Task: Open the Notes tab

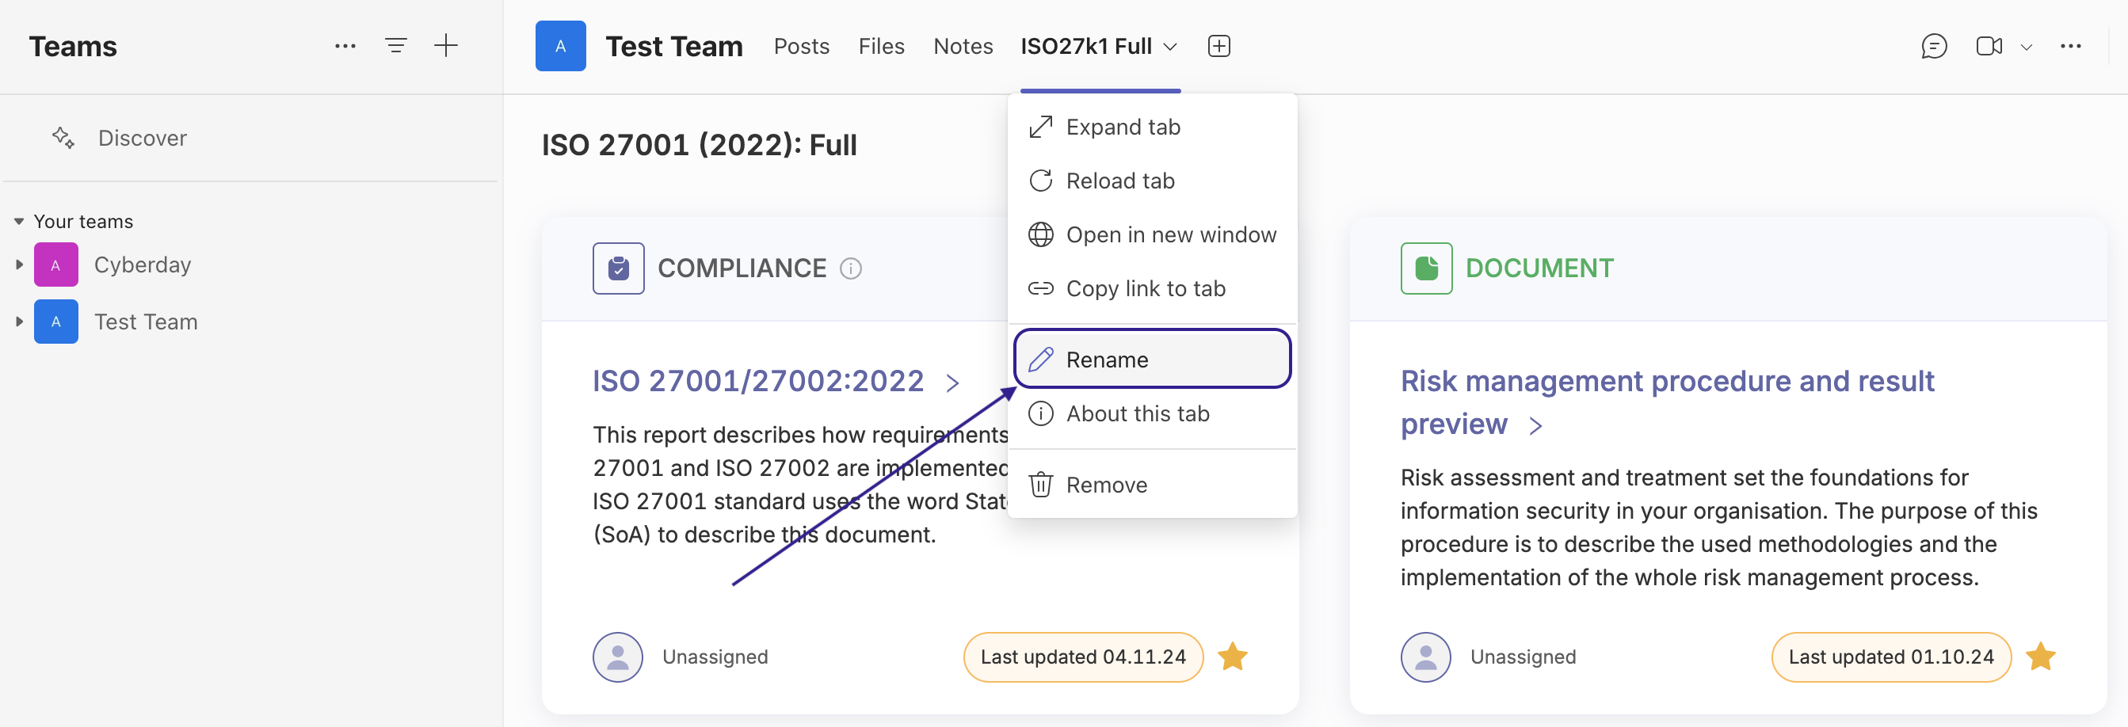Action: [963, 46]
